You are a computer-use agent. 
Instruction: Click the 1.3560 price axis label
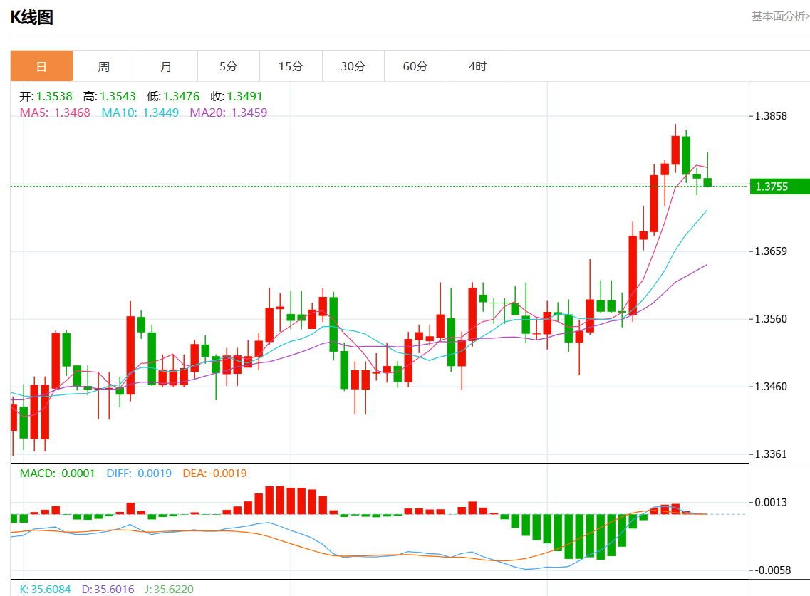(x=771, y=319)
